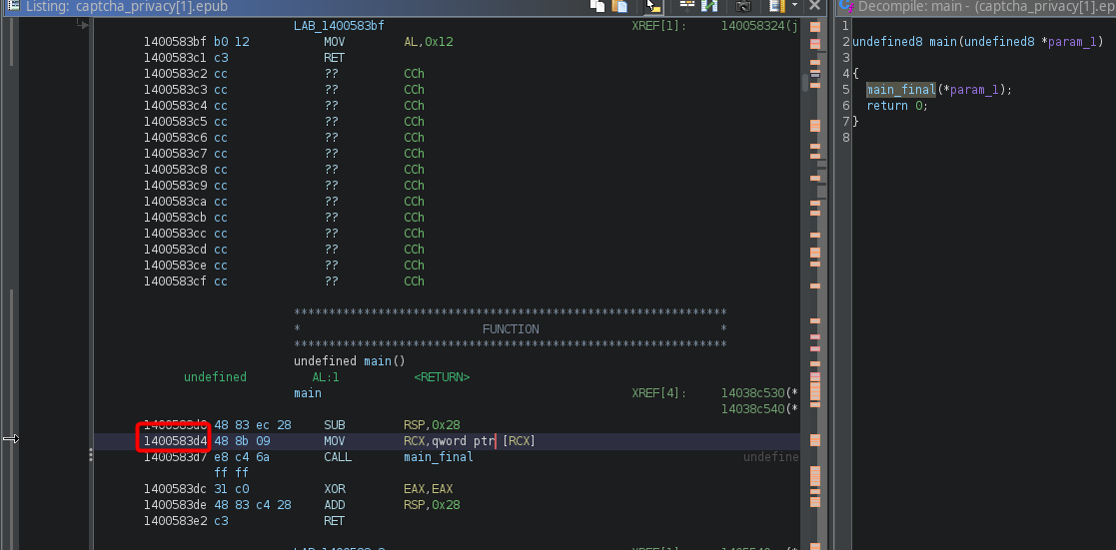Viewport: 1116px width, 550px height.
Task: Click the orange overview margin marker bar
Action: tap(815, 440)
